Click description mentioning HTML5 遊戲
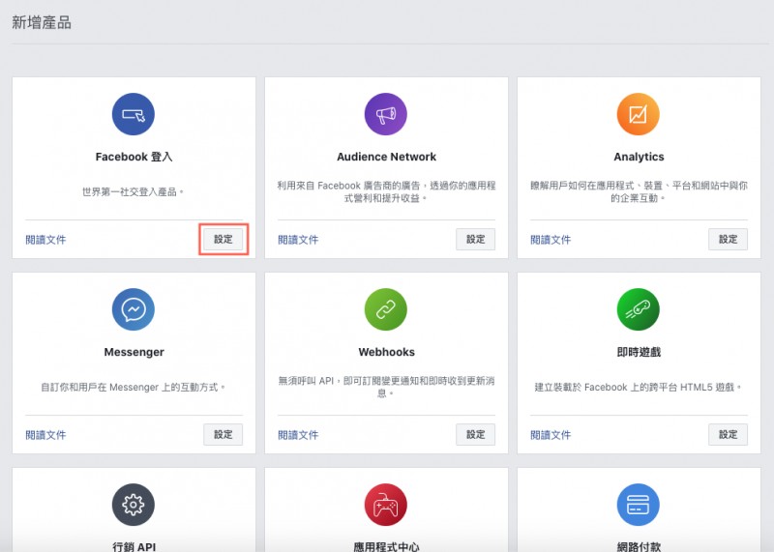Viewport: 774px width, 552px height. pos(639,388)
